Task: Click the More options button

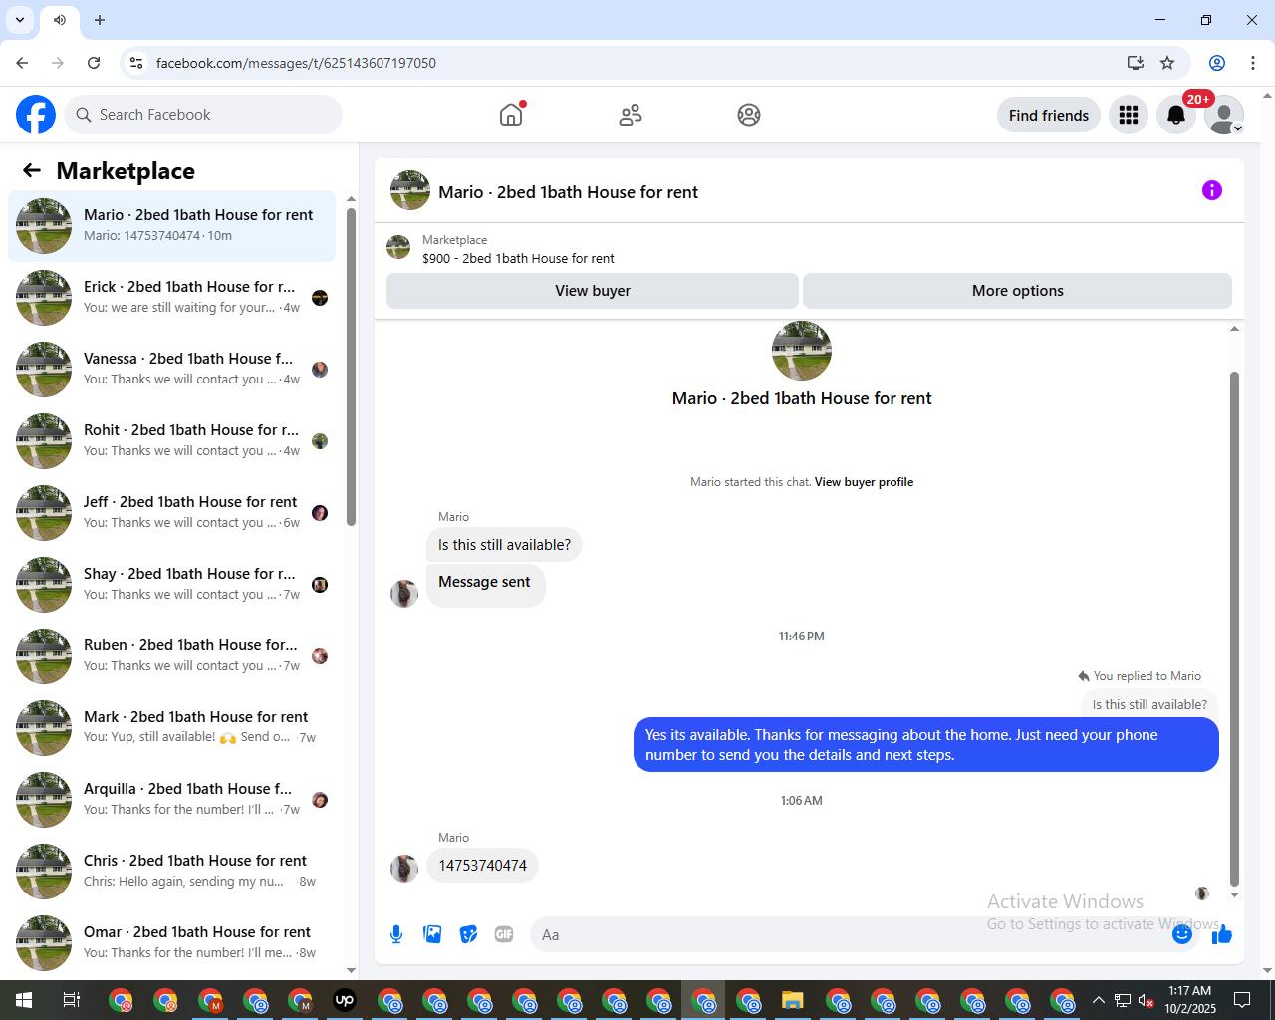Action: pos(1017,291)
